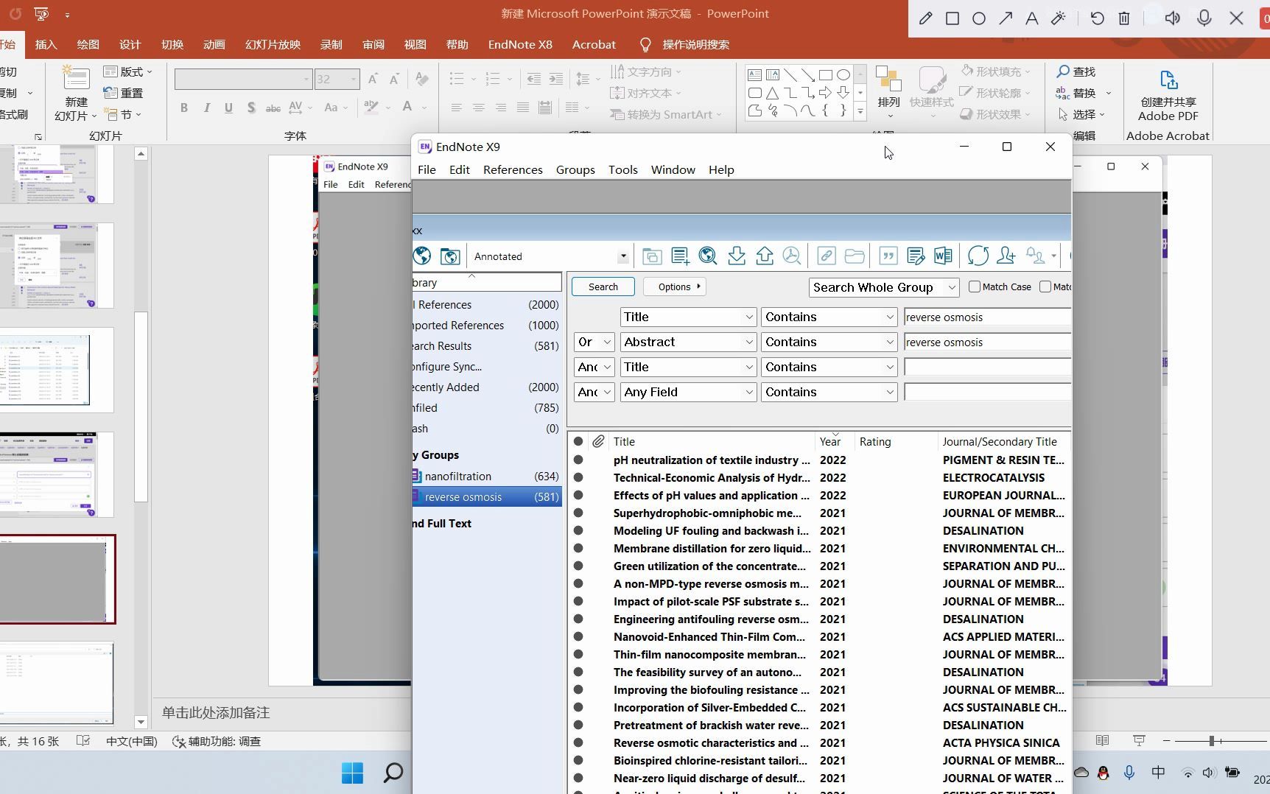Toggle Strikethrough in PowerPoint font group
The image size is (1270, 794).
[273, 108]
